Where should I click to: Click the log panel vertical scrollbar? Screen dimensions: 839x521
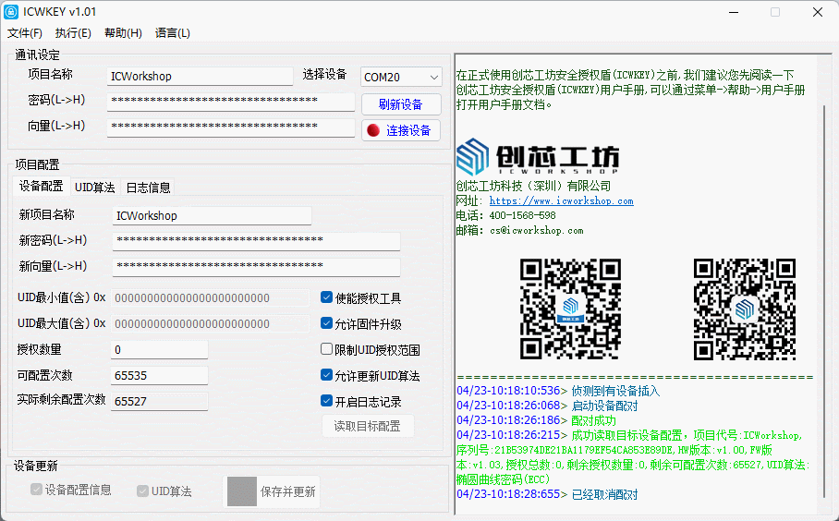point(824,299)
